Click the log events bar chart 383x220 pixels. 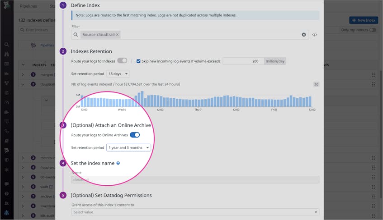pyautogui.click(x=196, y=99)
